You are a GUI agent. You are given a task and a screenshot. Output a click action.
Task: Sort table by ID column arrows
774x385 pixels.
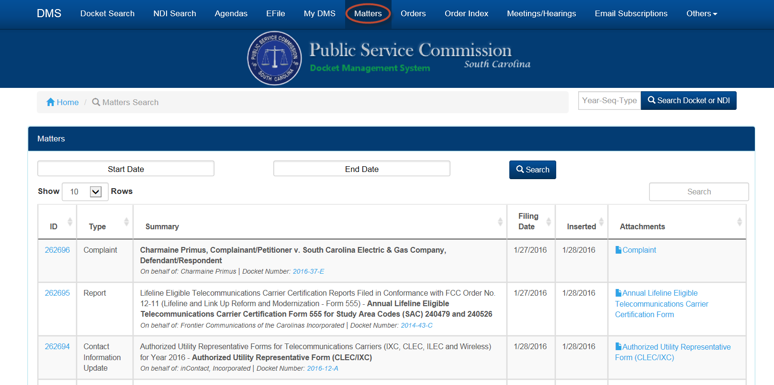(70, 222)
